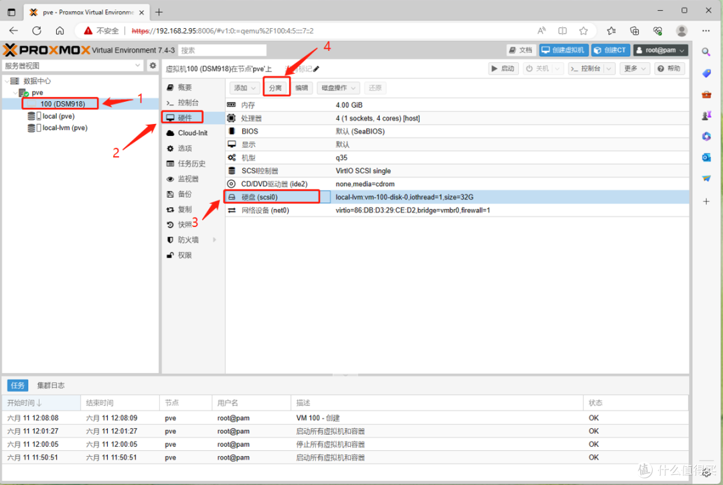Open the Documentation button
This screenshot has width=723, height=485.
(521, 50)
